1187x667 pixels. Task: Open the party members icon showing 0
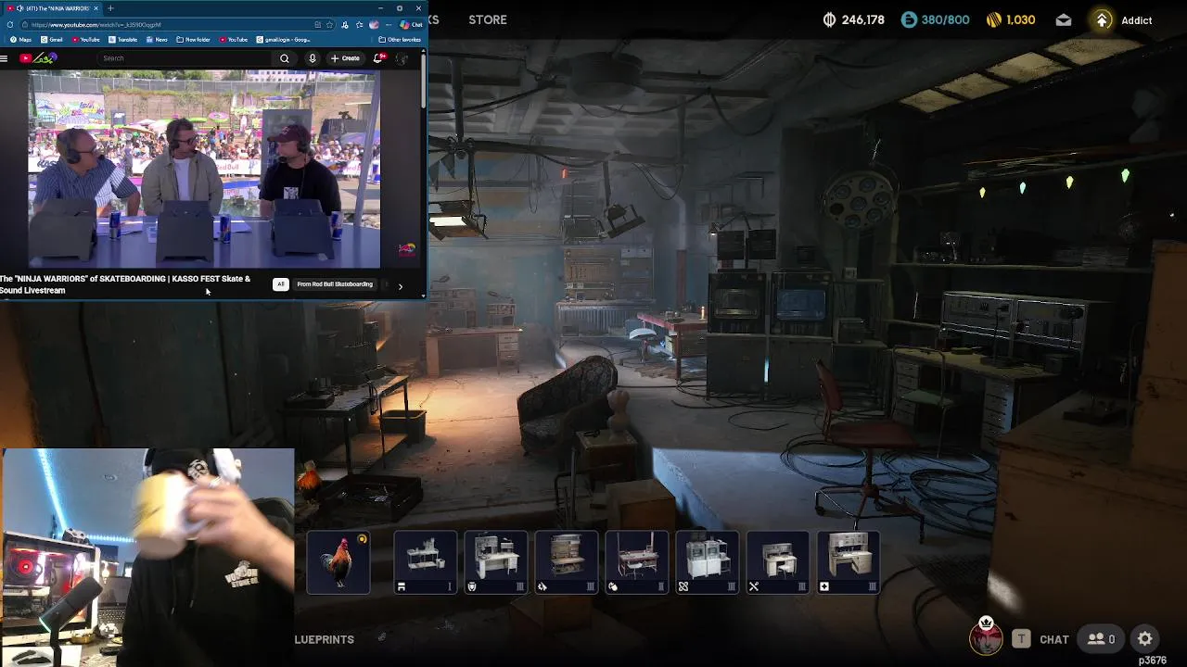click(x=1101, y=638)
